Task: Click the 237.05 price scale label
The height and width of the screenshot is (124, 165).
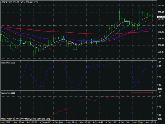Action: [161, 25]
